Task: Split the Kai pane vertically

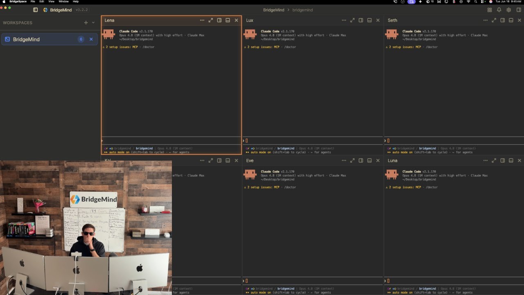Action: coord(219,161)
